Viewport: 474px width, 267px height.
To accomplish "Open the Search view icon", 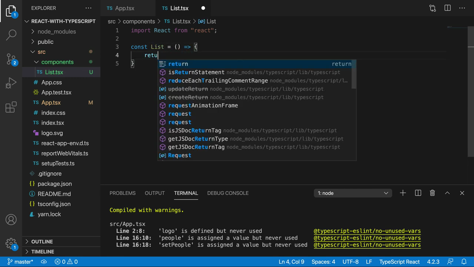I will point(11,34).
